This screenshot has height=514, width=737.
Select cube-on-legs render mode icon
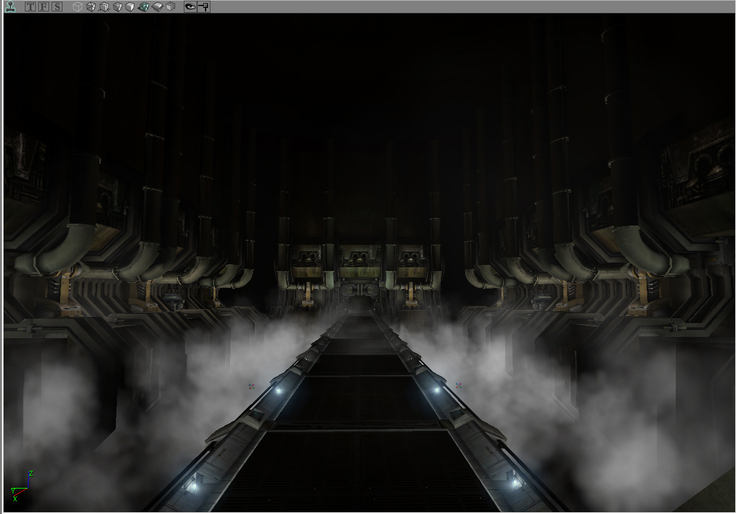pos(104,7)
